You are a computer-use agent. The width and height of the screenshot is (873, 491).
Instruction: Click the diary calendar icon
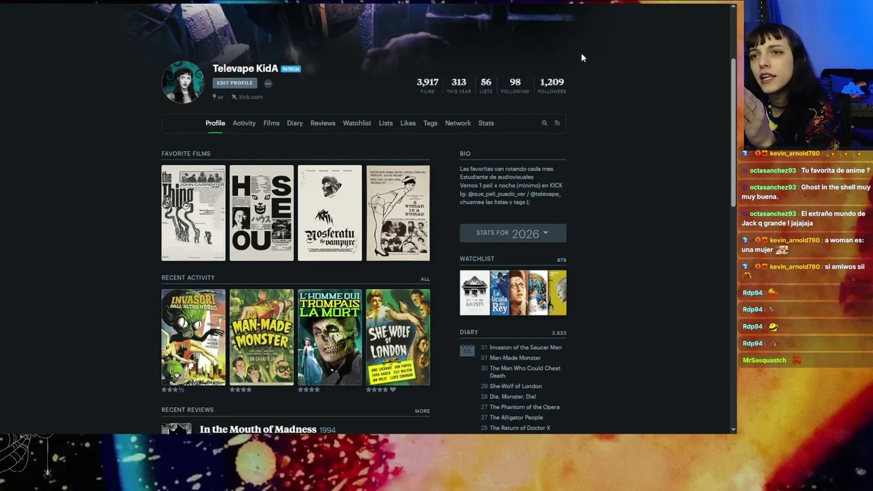[467, 351]
